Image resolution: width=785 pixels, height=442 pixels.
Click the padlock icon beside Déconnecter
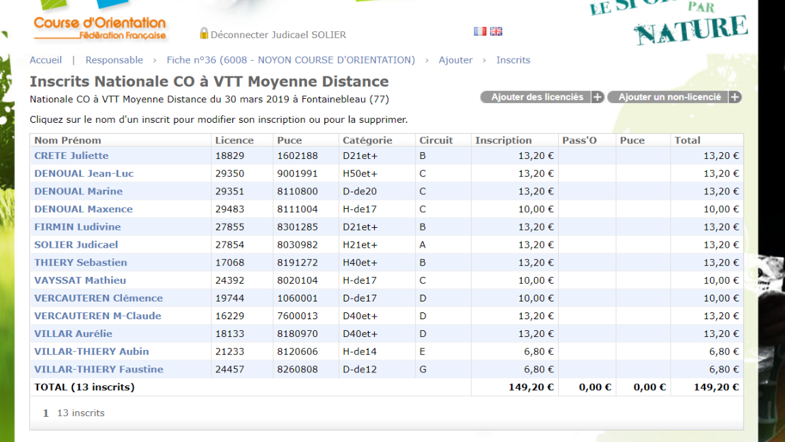tap(204, 33)
